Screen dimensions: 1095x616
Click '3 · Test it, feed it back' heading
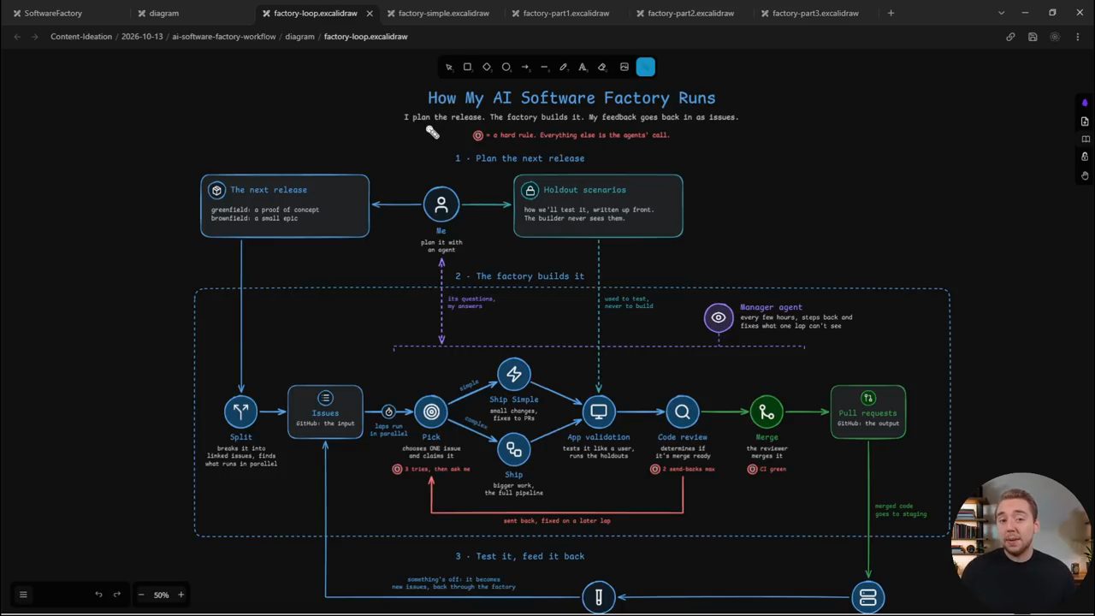tap(520, 556)
